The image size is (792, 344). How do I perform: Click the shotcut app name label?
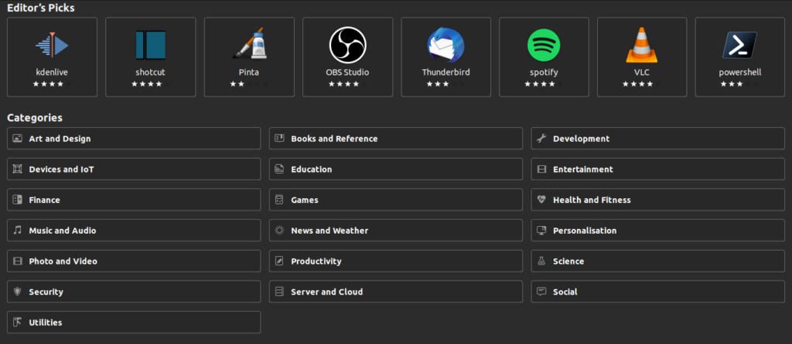click(x=151, y=72)
